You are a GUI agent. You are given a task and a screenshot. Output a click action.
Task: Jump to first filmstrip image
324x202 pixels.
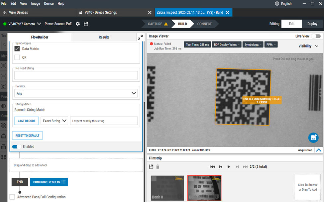click(x=212, y=167)
